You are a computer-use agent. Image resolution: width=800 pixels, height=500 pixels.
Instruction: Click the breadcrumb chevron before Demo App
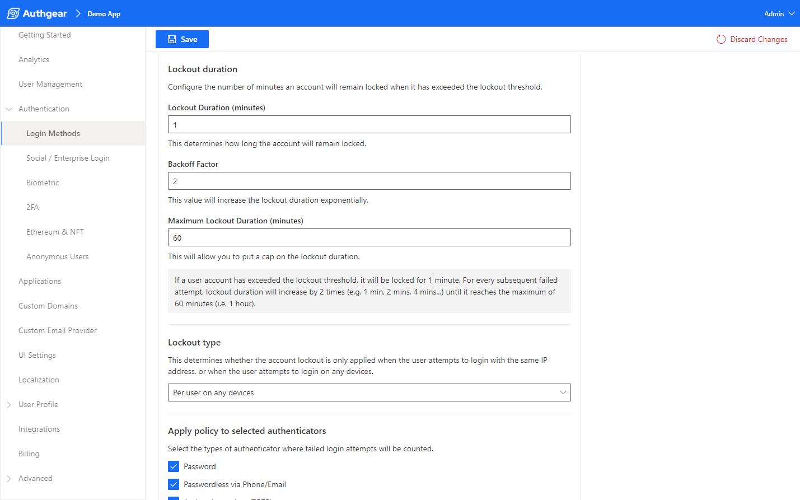click(78, 13)
